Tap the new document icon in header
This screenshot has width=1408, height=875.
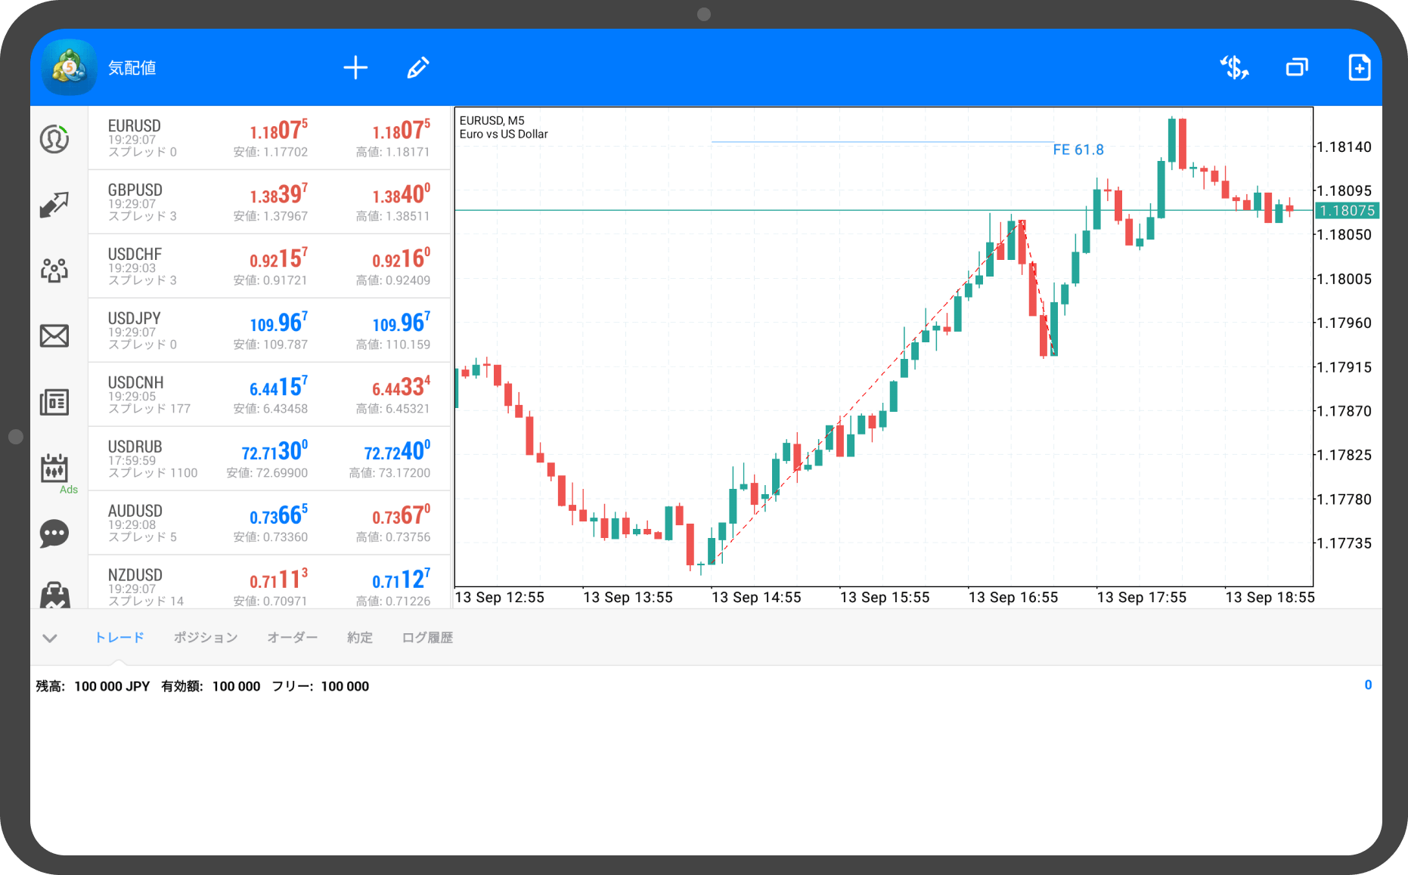coord(1359,68)
